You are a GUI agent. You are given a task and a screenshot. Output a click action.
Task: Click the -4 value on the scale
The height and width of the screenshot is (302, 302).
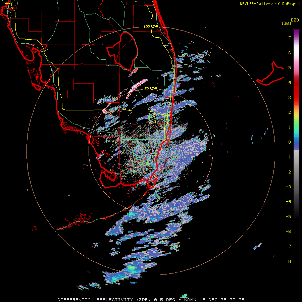pos(288,202)
